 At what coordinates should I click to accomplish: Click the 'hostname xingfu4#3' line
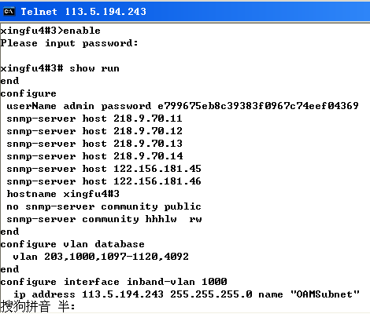tap(63, 194)
